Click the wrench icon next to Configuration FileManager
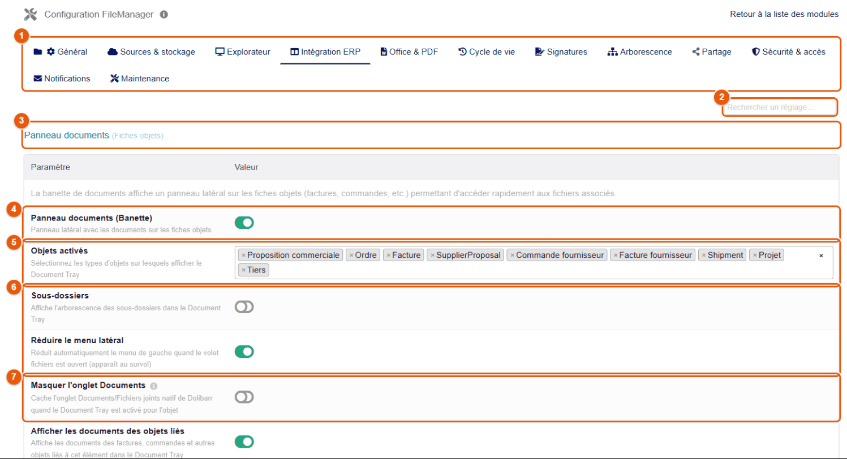This screenshot has width=847, height=459. click(31, 14)
